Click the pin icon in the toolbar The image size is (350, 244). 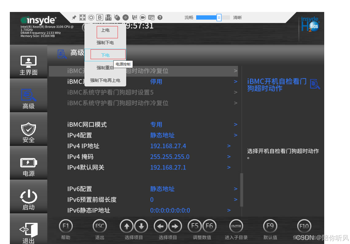[x=74, y=17]
